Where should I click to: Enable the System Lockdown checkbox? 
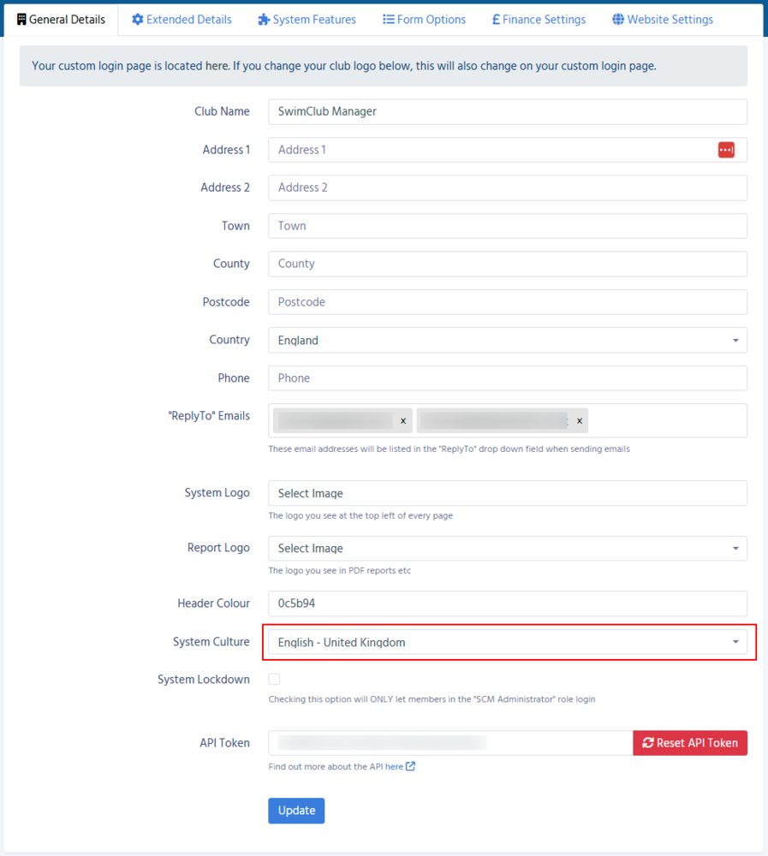[x=274, y=680]
